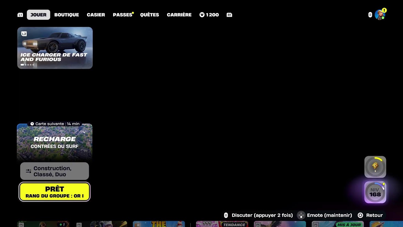Go to the QUÊTES tab
The image size is (403, 227).
[x=150, y=15]
